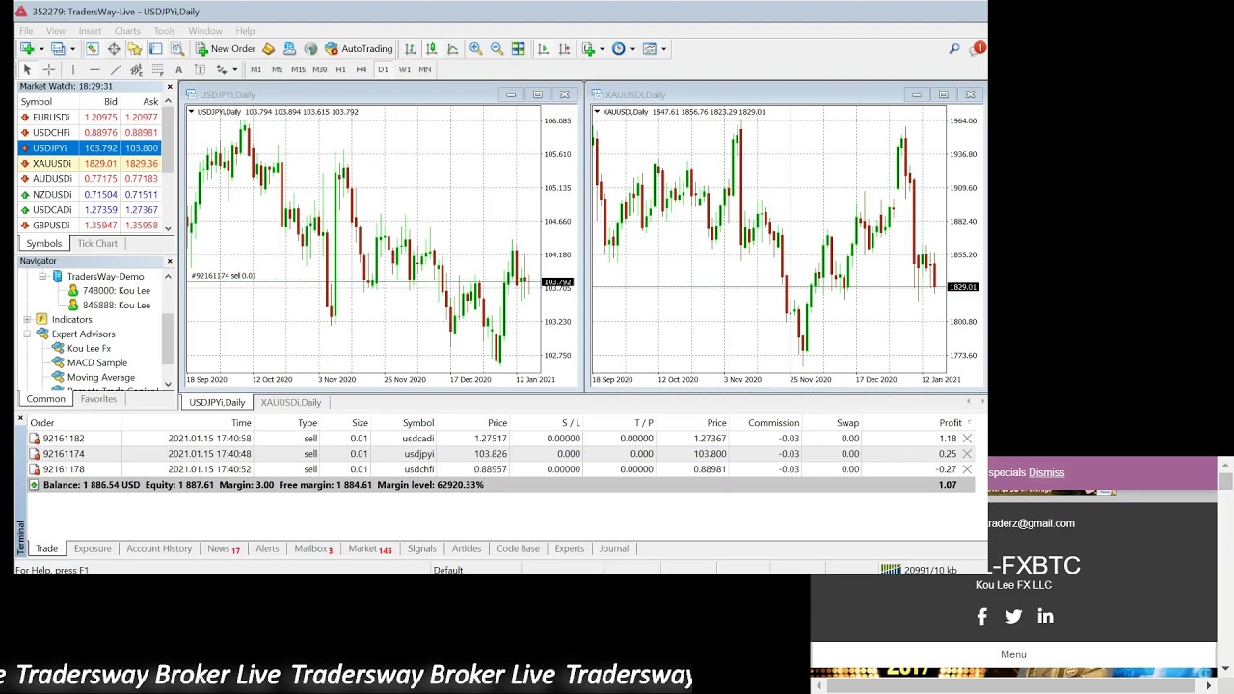Open the Facebook icon on webpage
This screenshot has height=694, width=1234.
pyautogui.click(x=981, y=617)
